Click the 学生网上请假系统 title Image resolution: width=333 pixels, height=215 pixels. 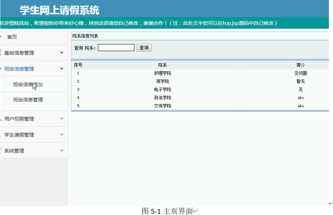click(x=60, y=10)
